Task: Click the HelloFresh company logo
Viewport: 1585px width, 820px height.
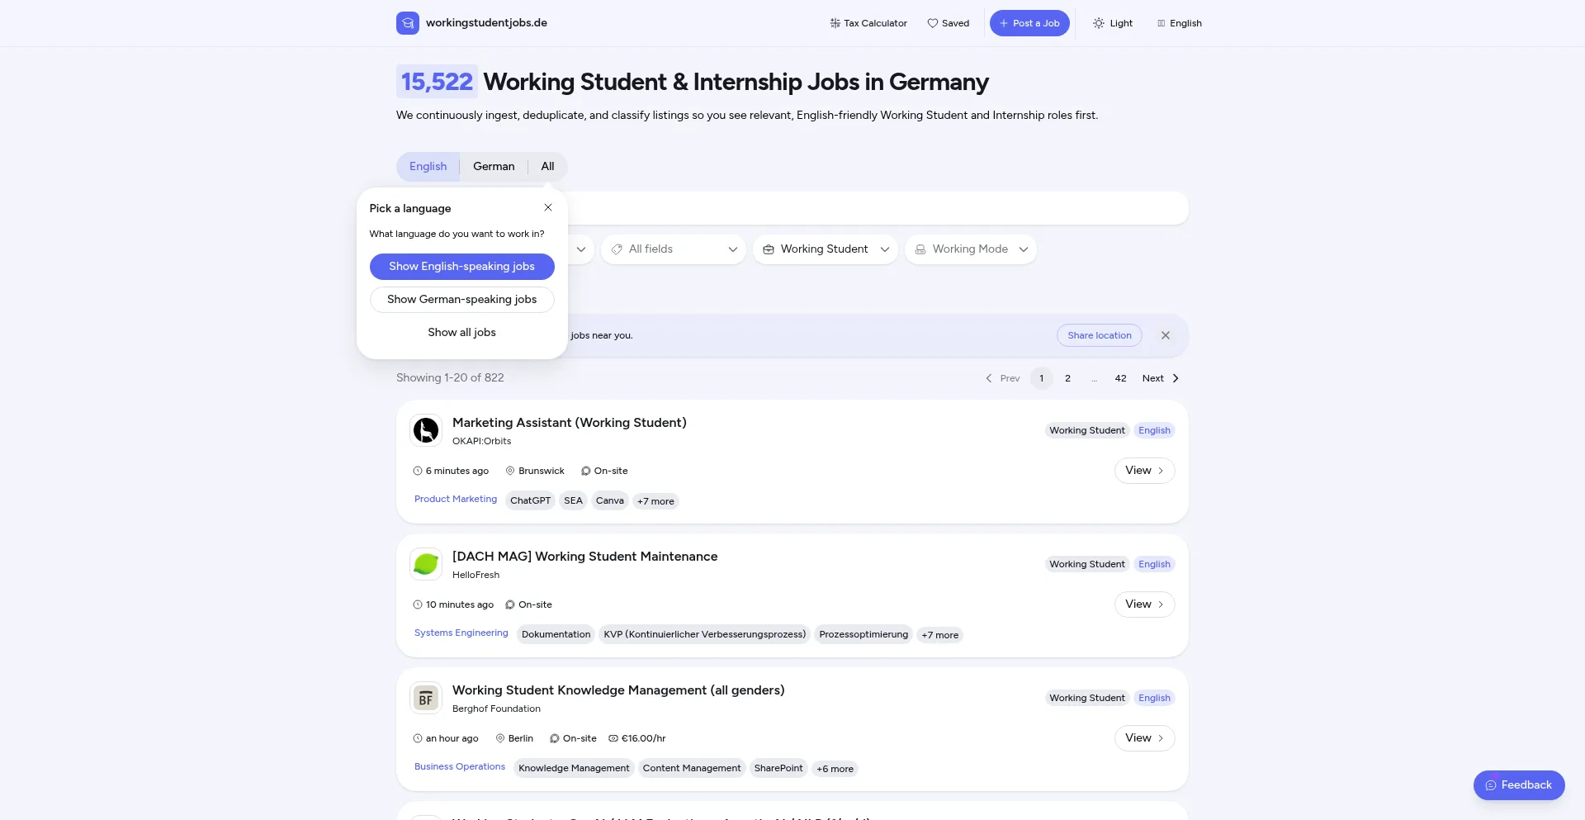Action: point(426,564)
